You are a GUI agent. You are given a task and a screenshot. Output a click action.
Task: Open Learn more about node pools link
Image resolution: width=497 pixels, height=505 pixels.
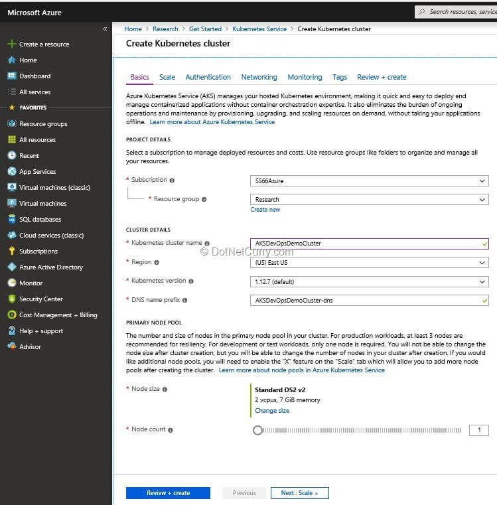301,370
